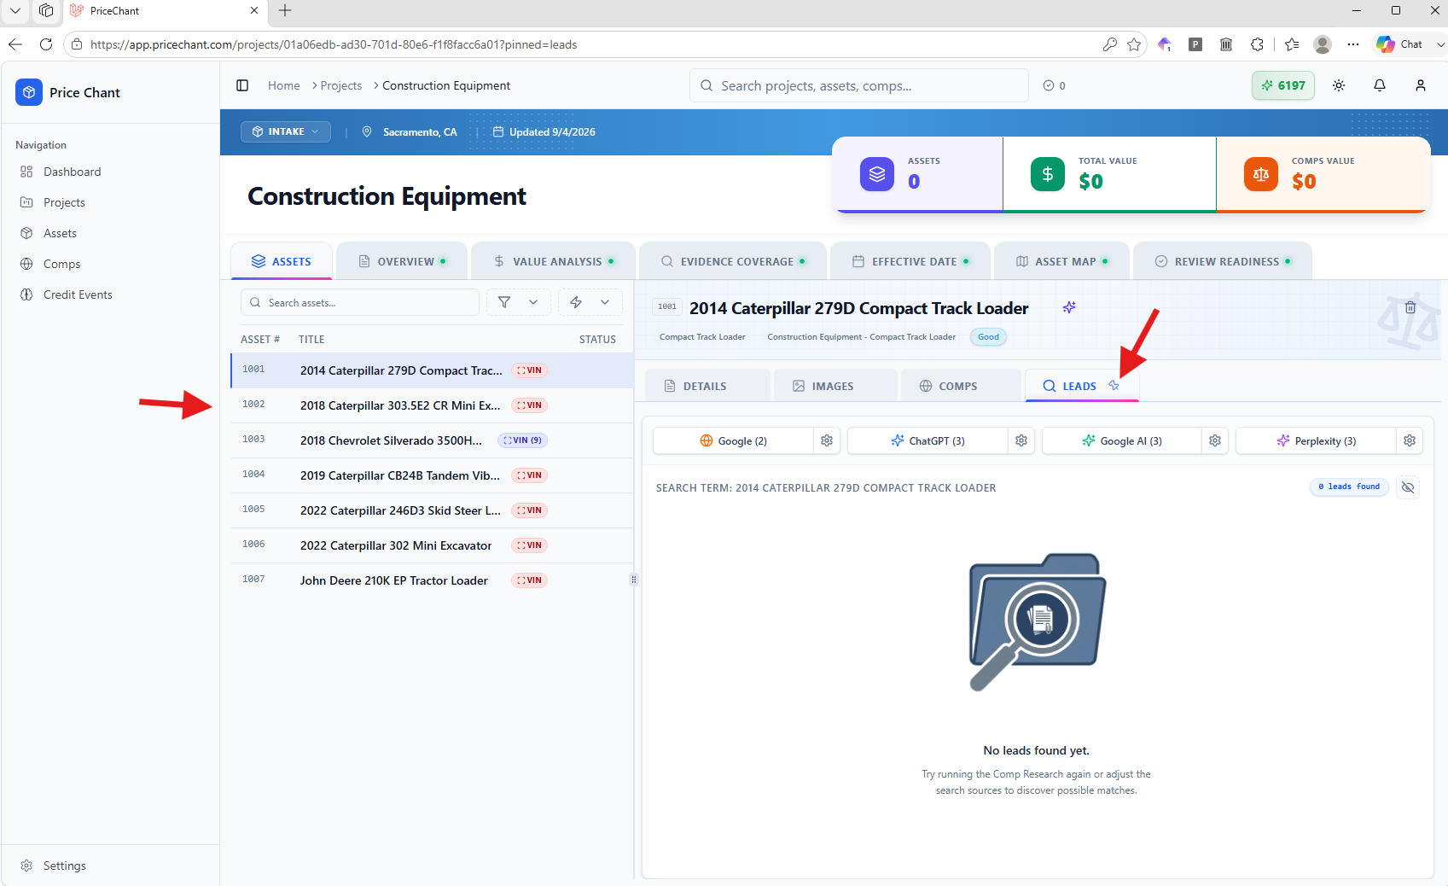Click the filter funnel icon
This screenshot has width=1448, height=886.
pyautogui.click(x=504, y=302)
